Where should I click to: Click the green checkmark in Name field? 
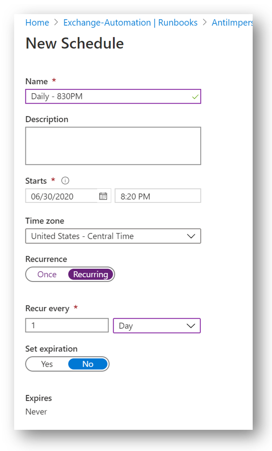coord(195,97)
